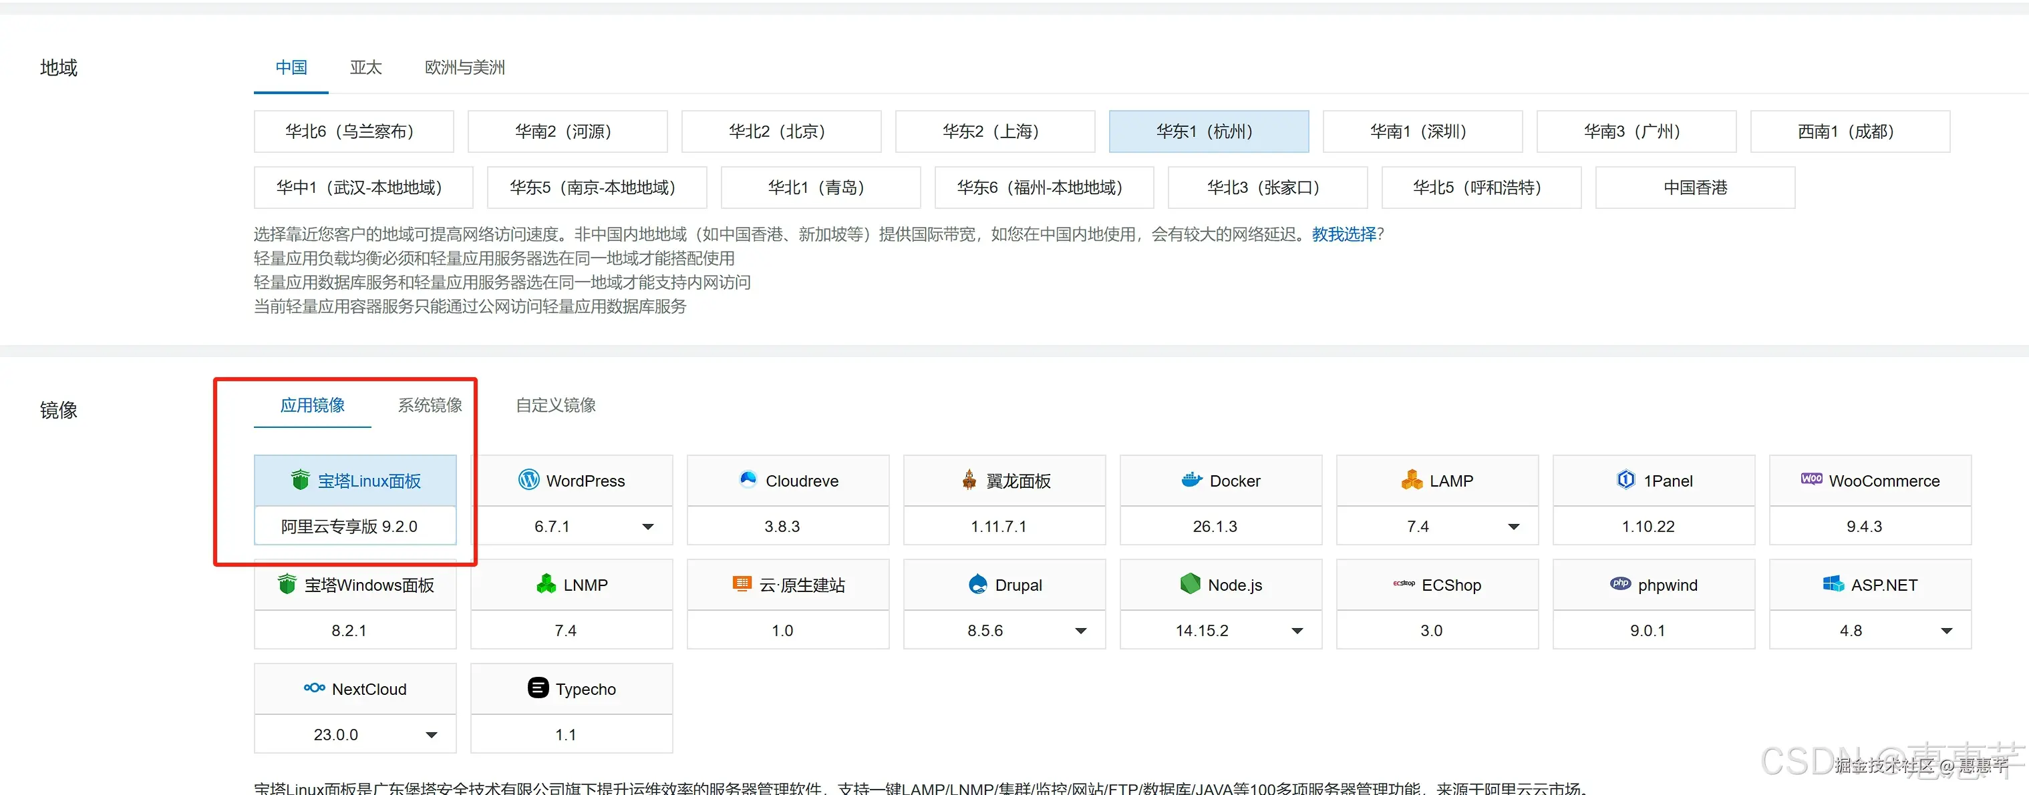Click the 翼龙面板 1.11.7.1 version value
Image resolution: width=2029 pixels, height=795 pixels.
point(998,526)
